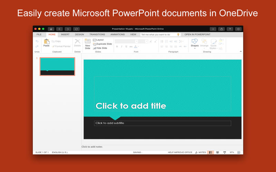The image size is (276, 172).
Task: Reload the page with the refresh icon
Action: point(76,29)
